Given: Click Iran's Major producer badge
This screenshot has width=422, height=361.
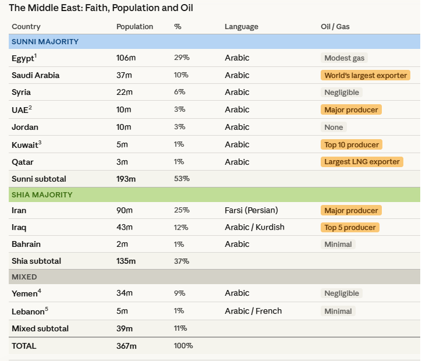Looking at the screenshot, I should pyautogui.click(x=351, y=210).
